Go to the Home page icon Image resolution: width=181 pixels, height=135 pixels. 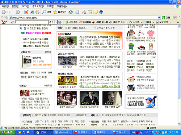click(38, 12)
